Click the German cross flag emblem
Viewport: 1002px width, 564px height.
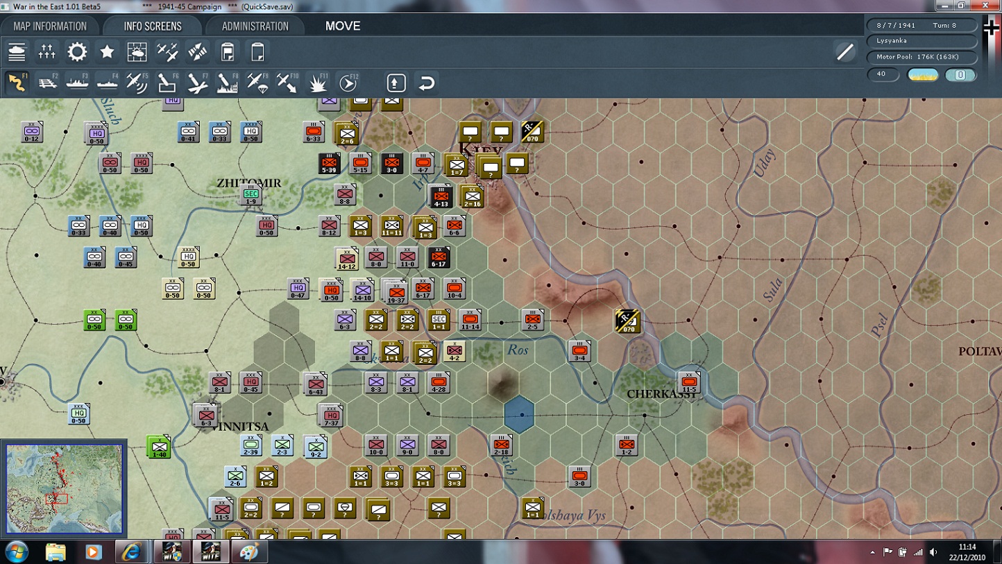(991, 26)
